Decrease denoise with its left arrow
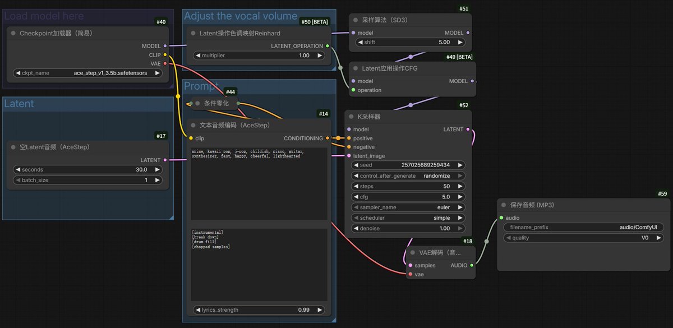The height and width of the screenshot is (328, 673). click(356, 228)
